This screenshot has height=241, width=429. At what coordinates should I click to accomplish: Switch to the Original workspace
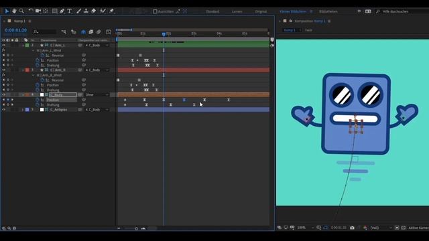261,11
